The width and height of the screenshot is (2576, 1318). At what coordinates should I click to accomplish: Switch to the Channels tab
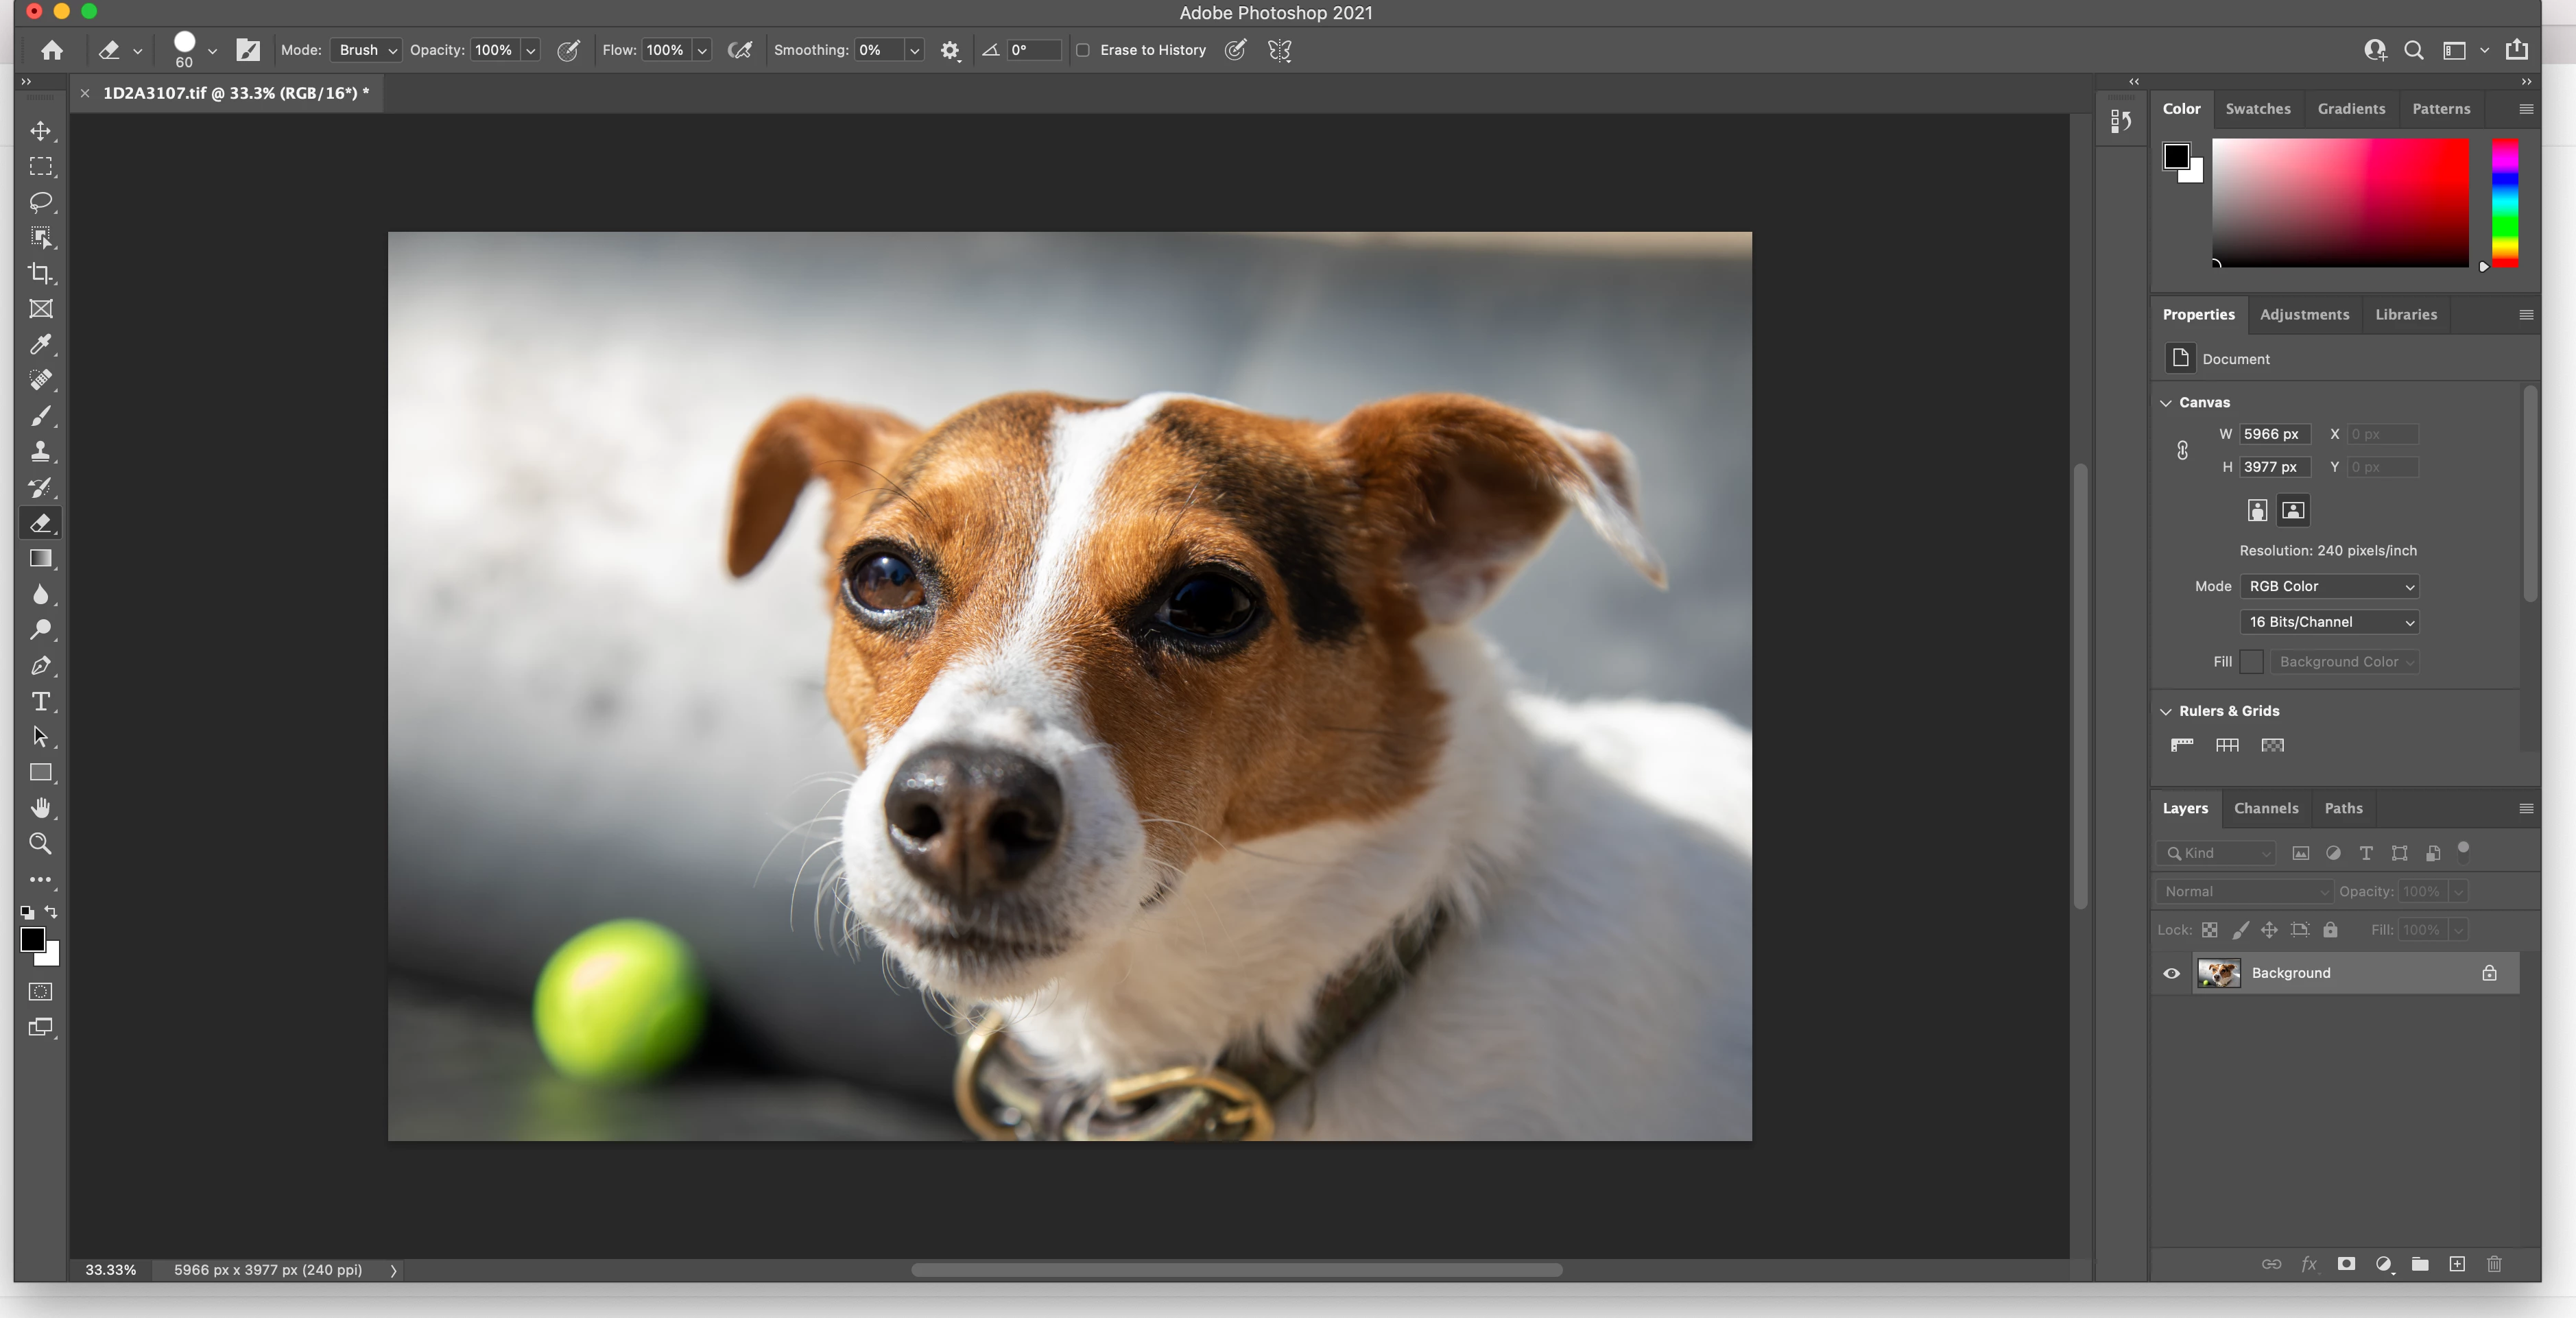pos(2266,808)
